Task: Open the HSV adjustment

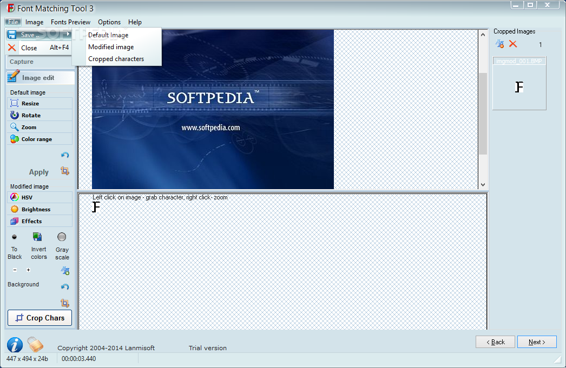Action: coord(40,198)
